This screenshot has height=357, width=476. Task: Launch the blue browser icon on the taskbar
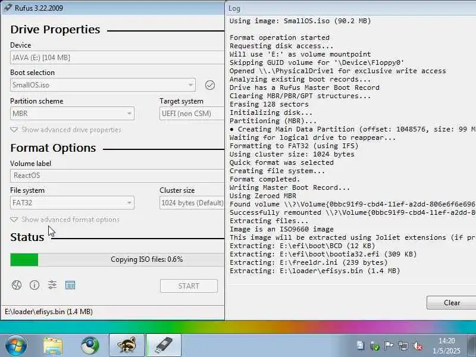(x=90, y=346)
